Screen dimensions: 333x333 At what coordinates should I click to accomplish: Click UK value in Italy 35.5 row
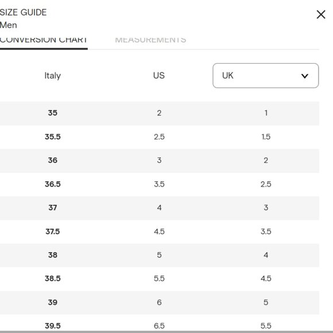[x=266, y=137]
